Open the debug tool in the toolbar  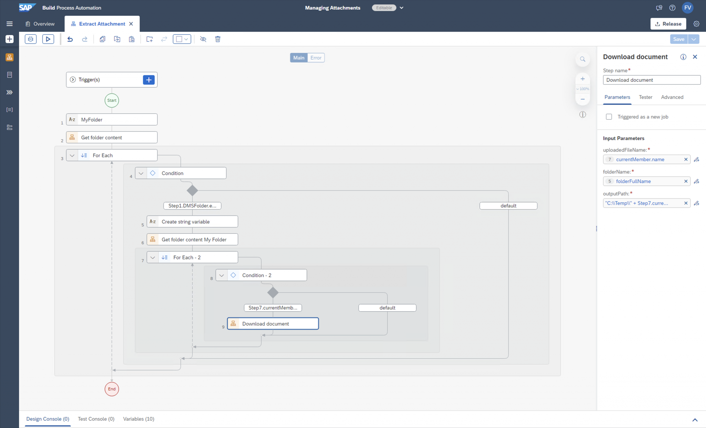(x=31, y=39)
